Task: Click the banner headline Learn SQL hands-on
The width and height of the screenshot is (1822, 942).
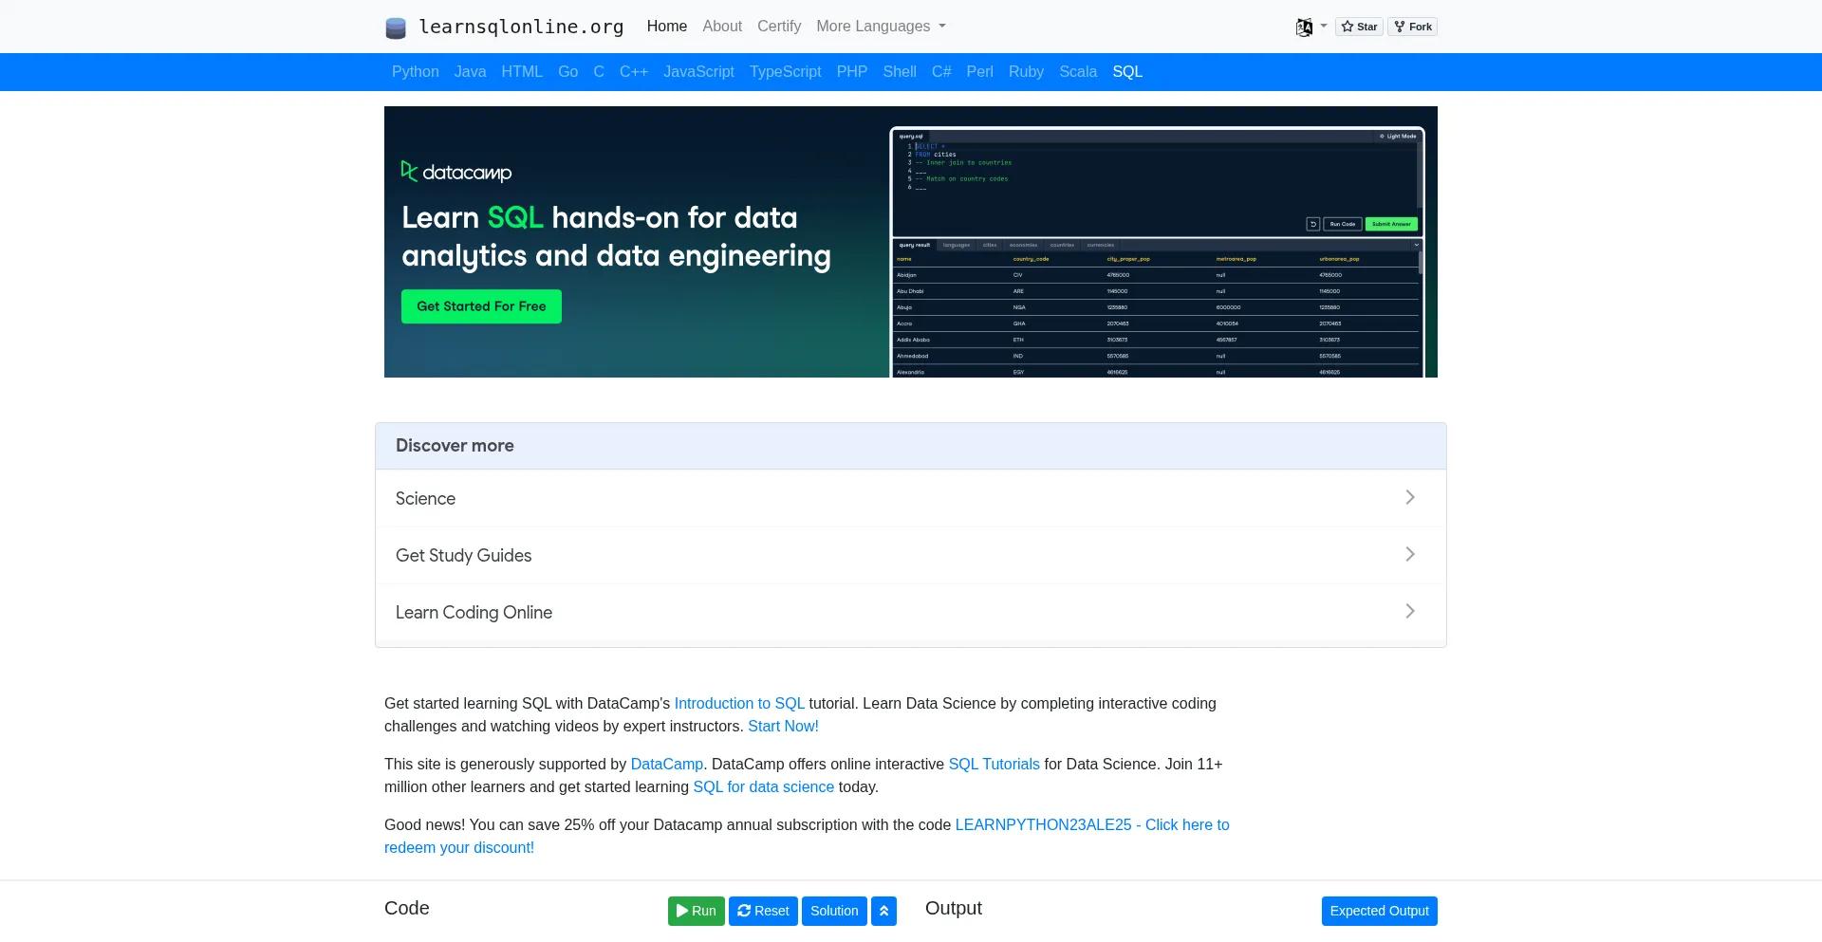Action: coord(616,236)
